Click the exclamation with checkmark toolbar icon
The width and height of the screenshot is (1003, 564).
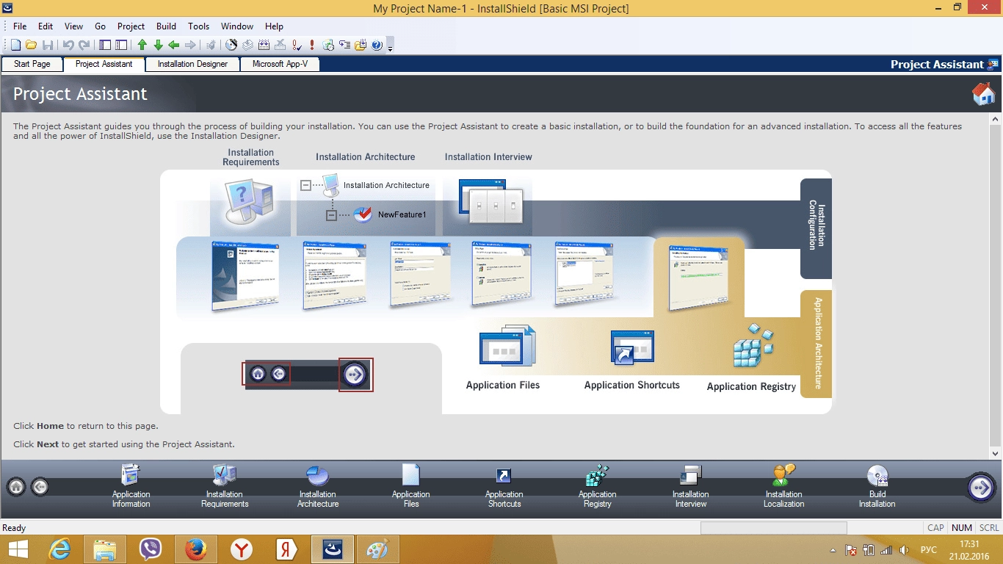(x=296, y=45)
